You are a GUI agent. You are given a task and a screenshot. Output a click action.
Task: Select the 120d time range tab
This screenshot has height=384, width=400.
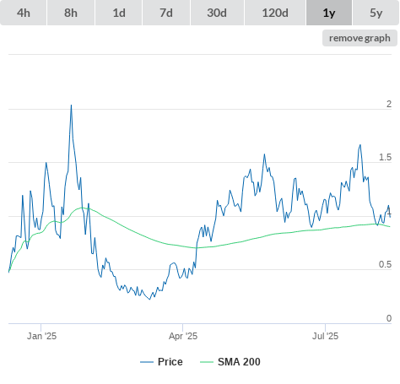pyautogui.click(x=275, y=13)
